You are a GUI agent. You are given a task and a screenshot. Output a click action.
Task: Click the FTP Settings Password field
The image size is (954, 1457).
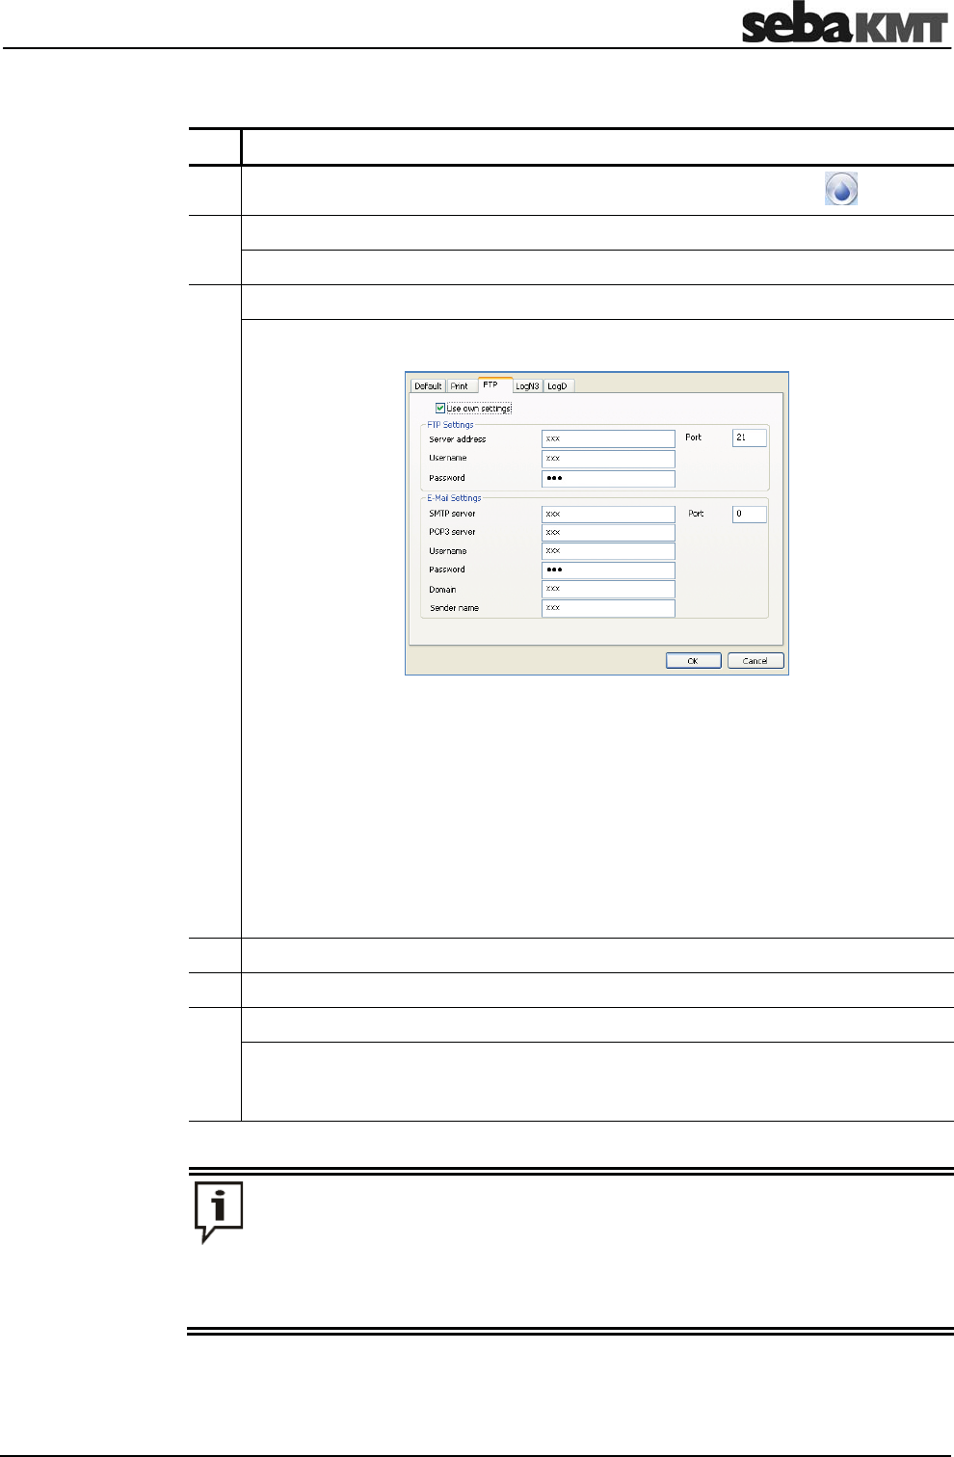click(608, 478)
